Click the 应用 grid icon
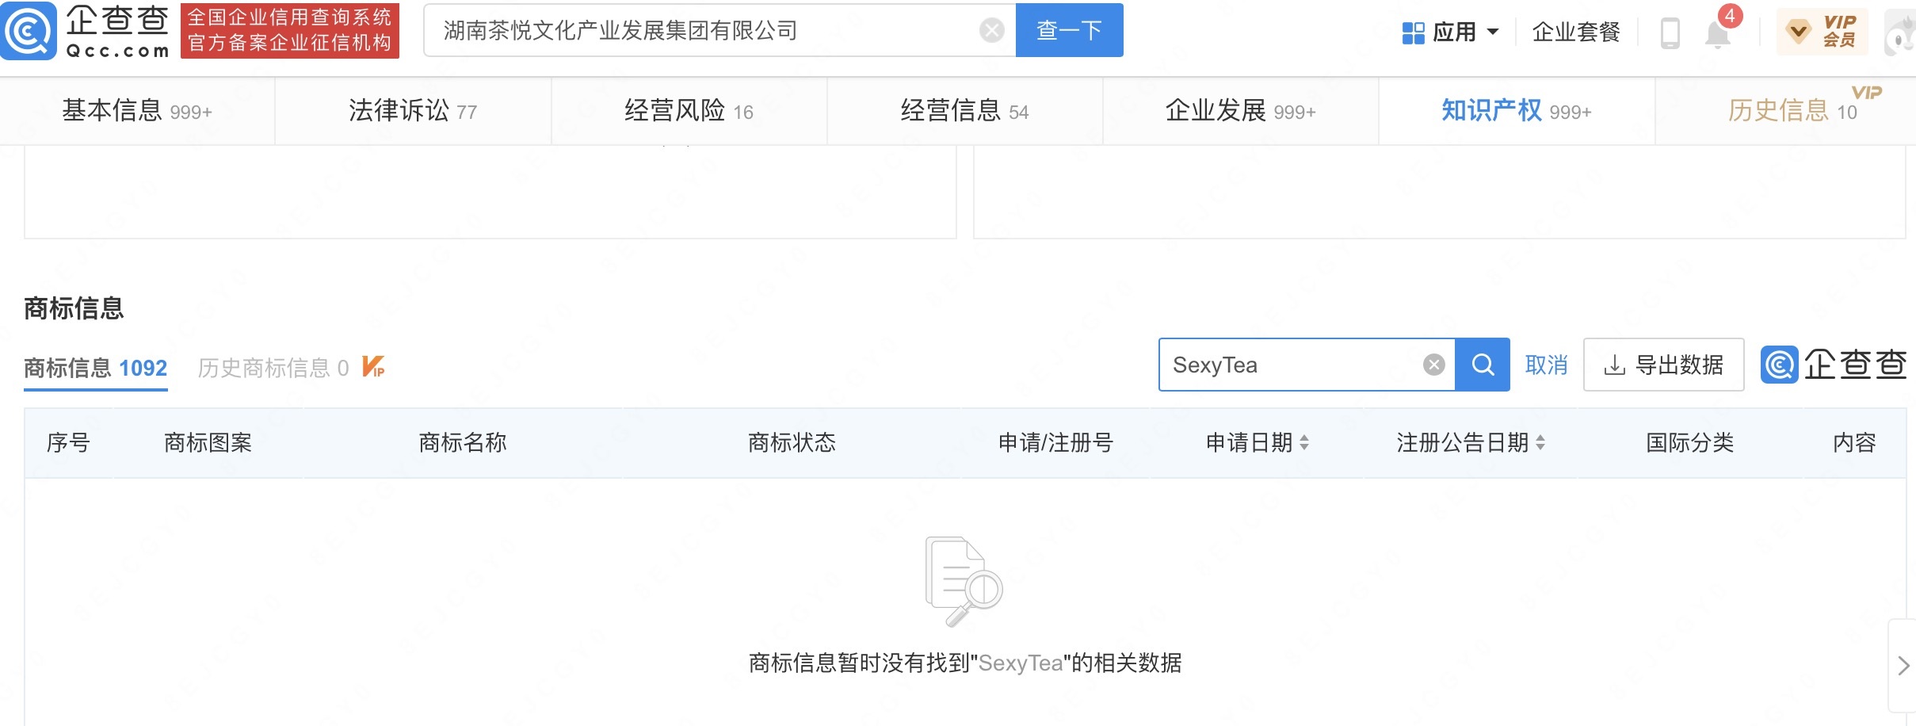1916x726 pixels. pos(1413,32)
